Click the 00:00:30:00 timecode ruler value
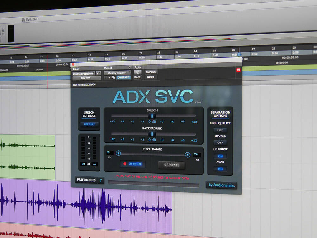Image resolution: width=317 pixels, height=238 pixels. coord(62,64)
